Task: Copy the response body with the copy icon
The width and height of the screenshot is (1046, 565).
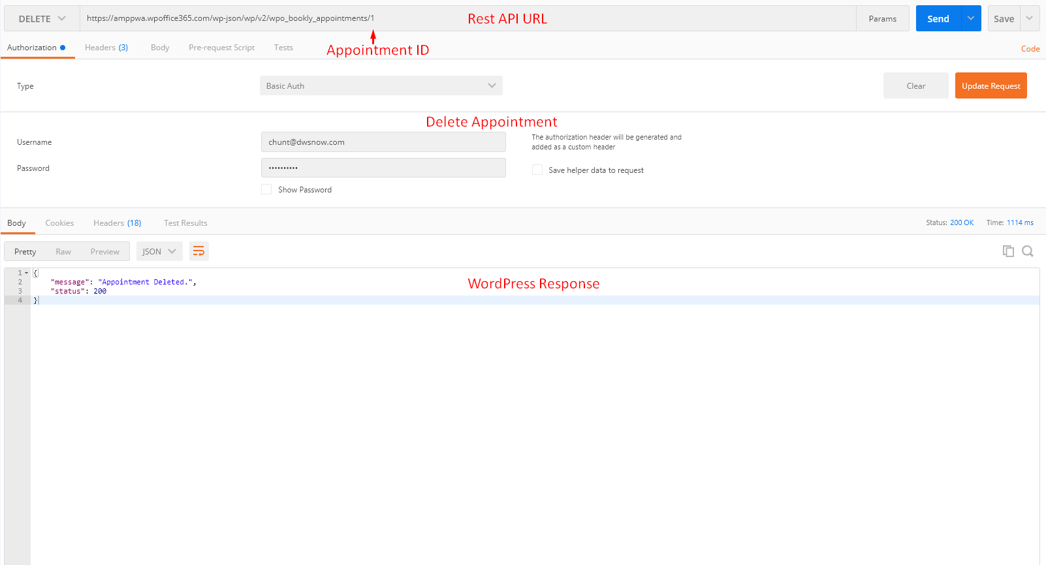Action: click(x=1008, y=251)
